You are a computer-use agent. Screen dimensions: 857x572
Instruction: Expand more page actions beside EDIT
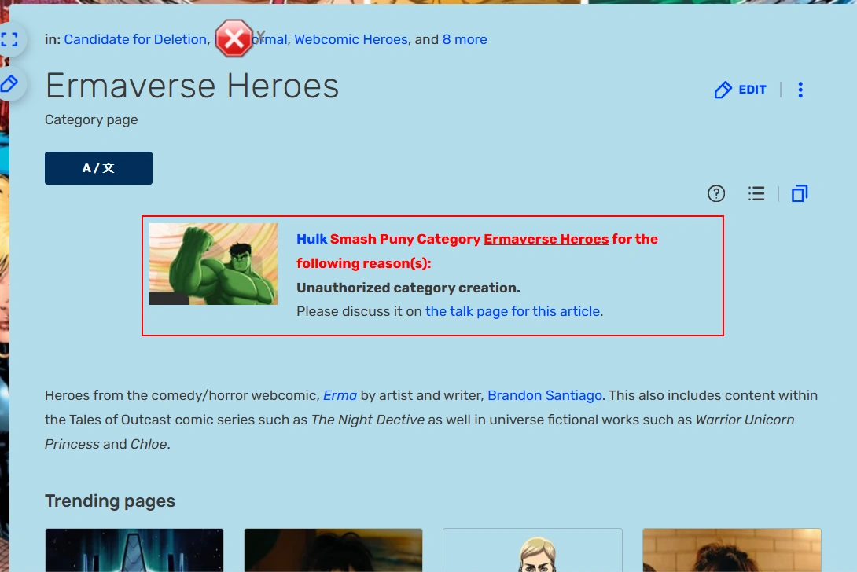tap(800, 90)
